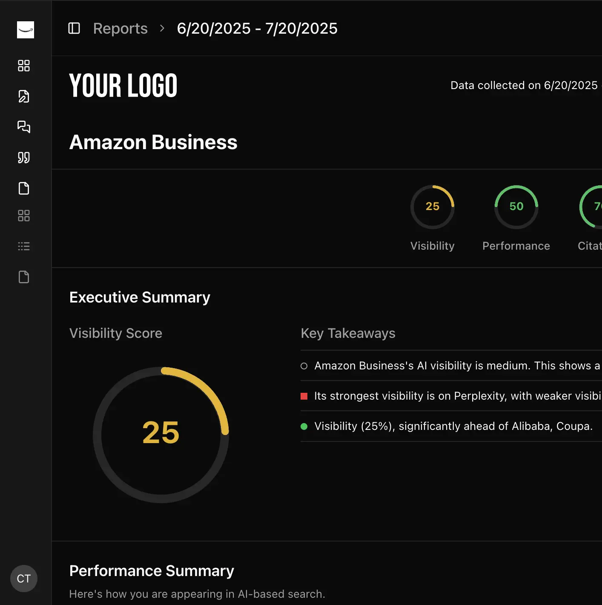This screenshot has height=605, width=602.
Task: Click takeaway 'Its strongest visibility is on Perplexity'
Action: 451,396
